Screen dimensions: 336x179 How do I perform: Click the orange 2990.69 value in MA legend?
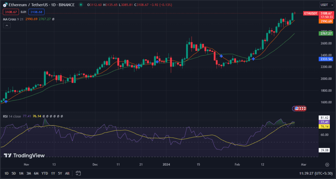point(31,19)
